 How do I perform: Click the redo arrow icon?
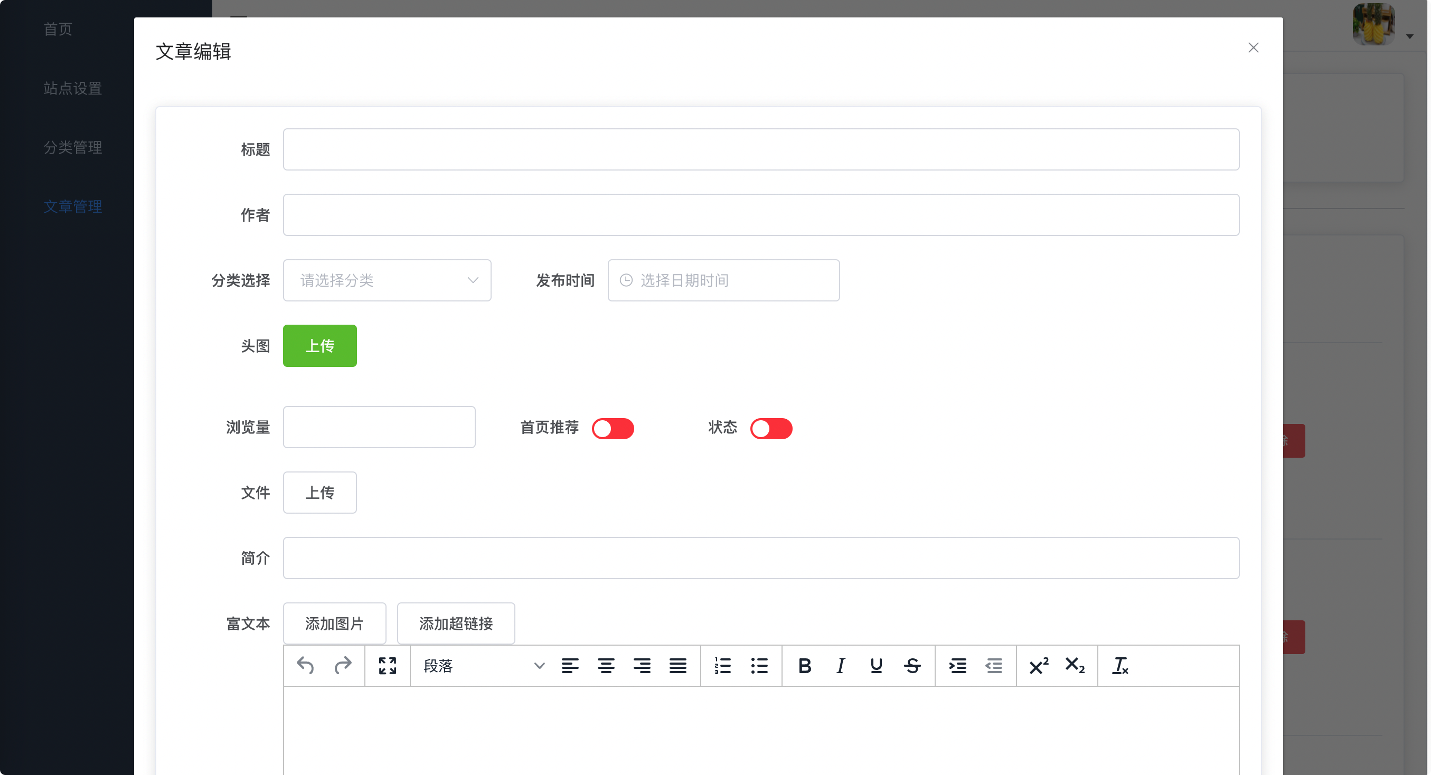click(343, 665)
